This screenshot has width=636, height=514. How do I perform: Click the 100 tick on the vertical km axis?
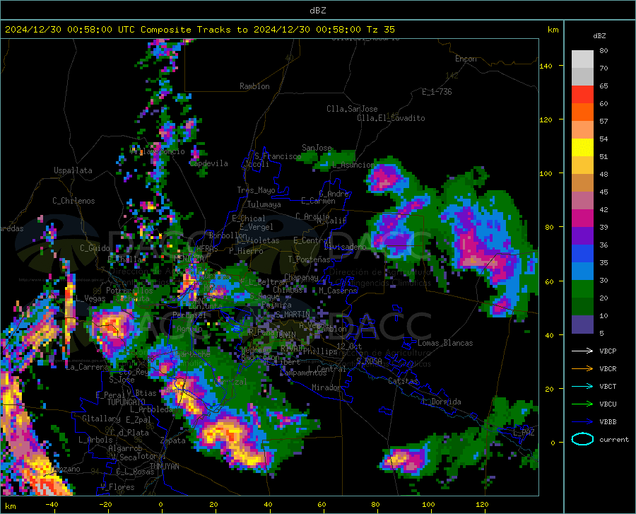click(x=546, y=173)
